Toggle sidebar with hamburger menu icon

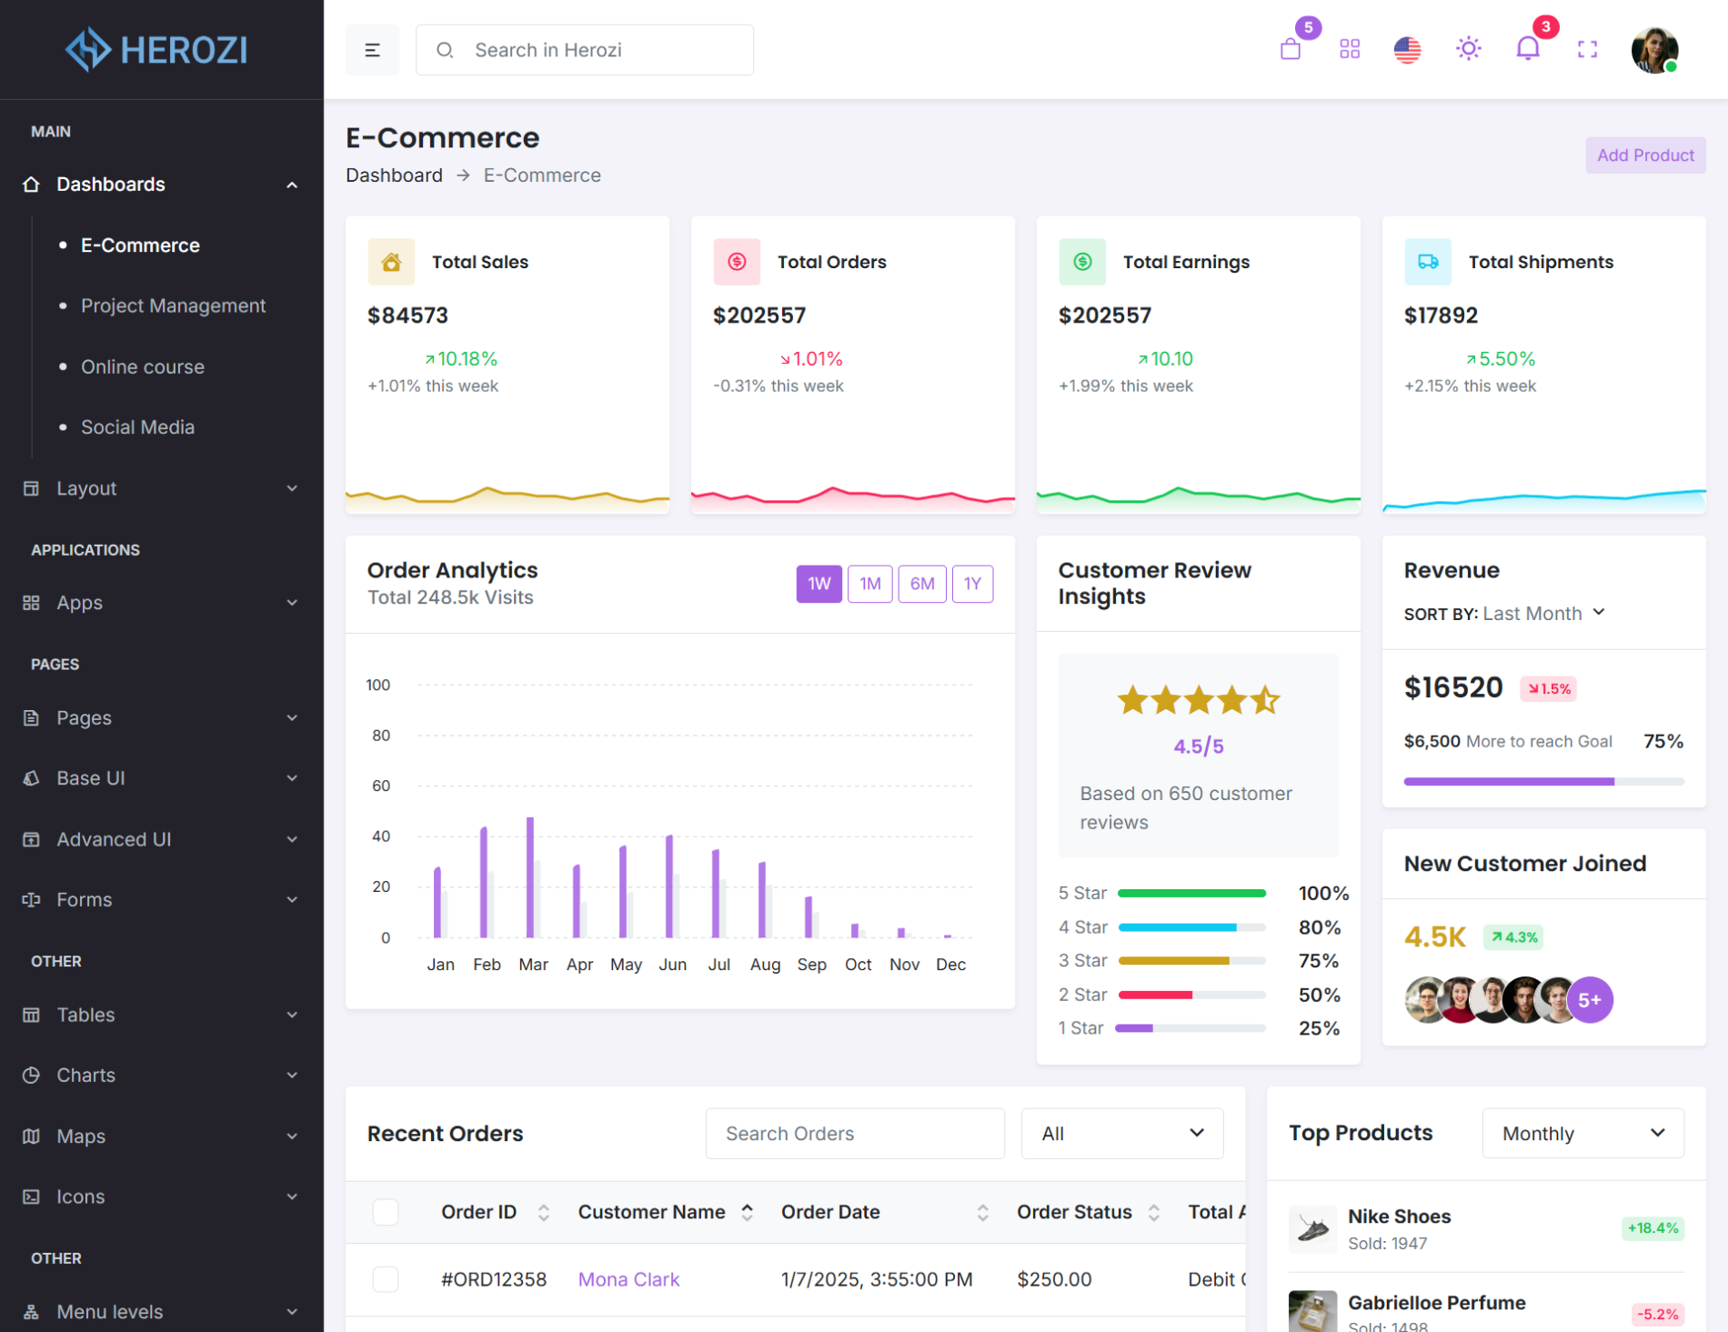tap(372, 50)
